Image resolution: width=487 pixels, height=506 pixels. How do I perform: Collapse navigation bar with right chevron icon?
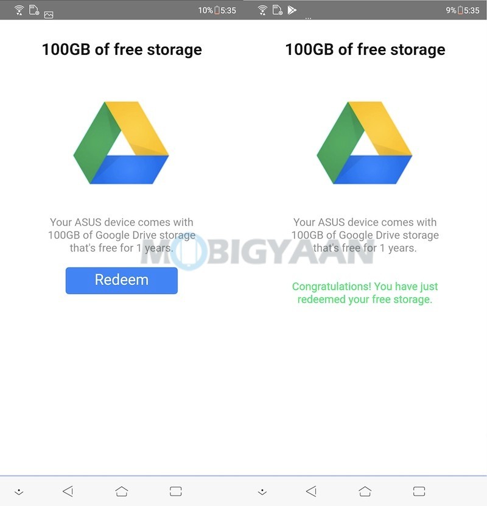[262, 492]
